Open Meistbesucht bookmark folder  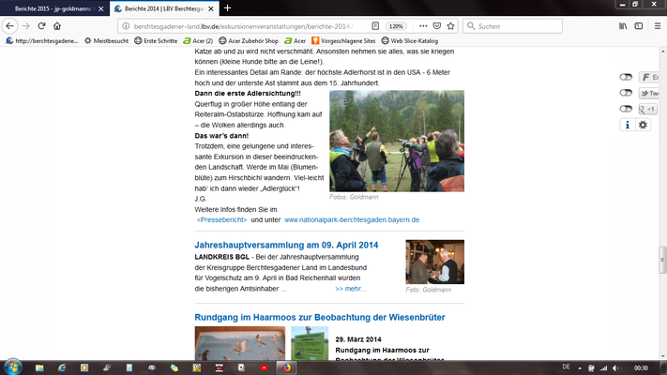pos(106,41)
